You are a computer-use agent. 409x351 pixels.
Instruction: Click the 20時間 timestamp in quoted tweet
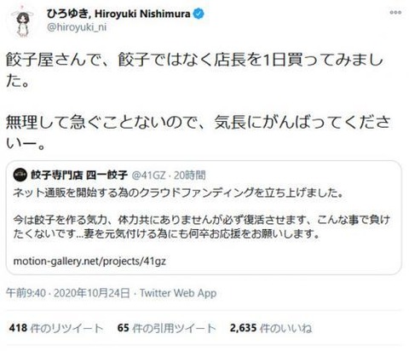tap(189, 175)
